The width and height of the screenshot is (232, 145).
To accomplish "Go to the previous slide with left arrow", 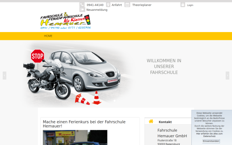I will click(4, 75).
